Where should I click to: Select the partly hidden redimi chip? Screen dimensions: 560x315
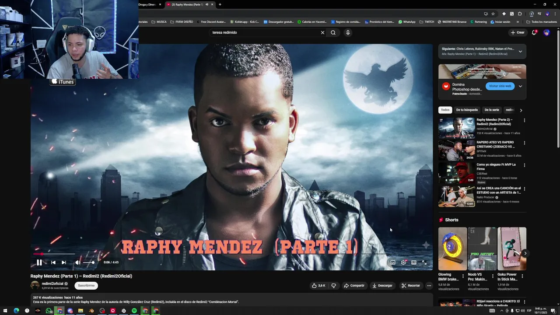point(510,110)
